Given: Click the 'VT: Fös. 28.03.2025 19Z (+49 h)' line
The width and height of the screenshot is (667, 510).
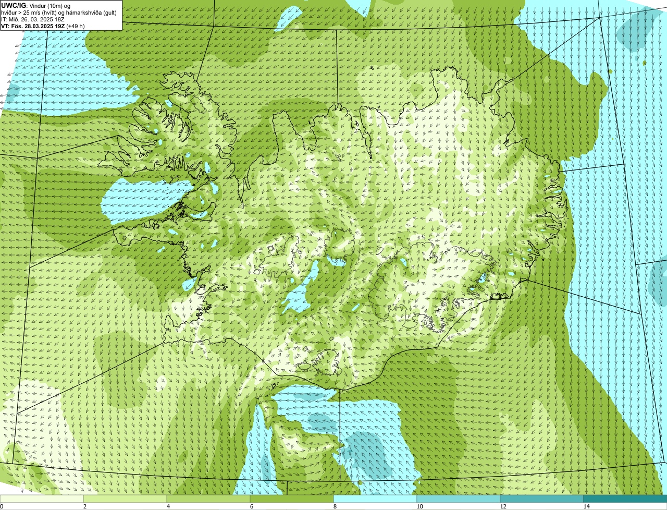Looking at the screenshot, I should [x=43, y=26].
